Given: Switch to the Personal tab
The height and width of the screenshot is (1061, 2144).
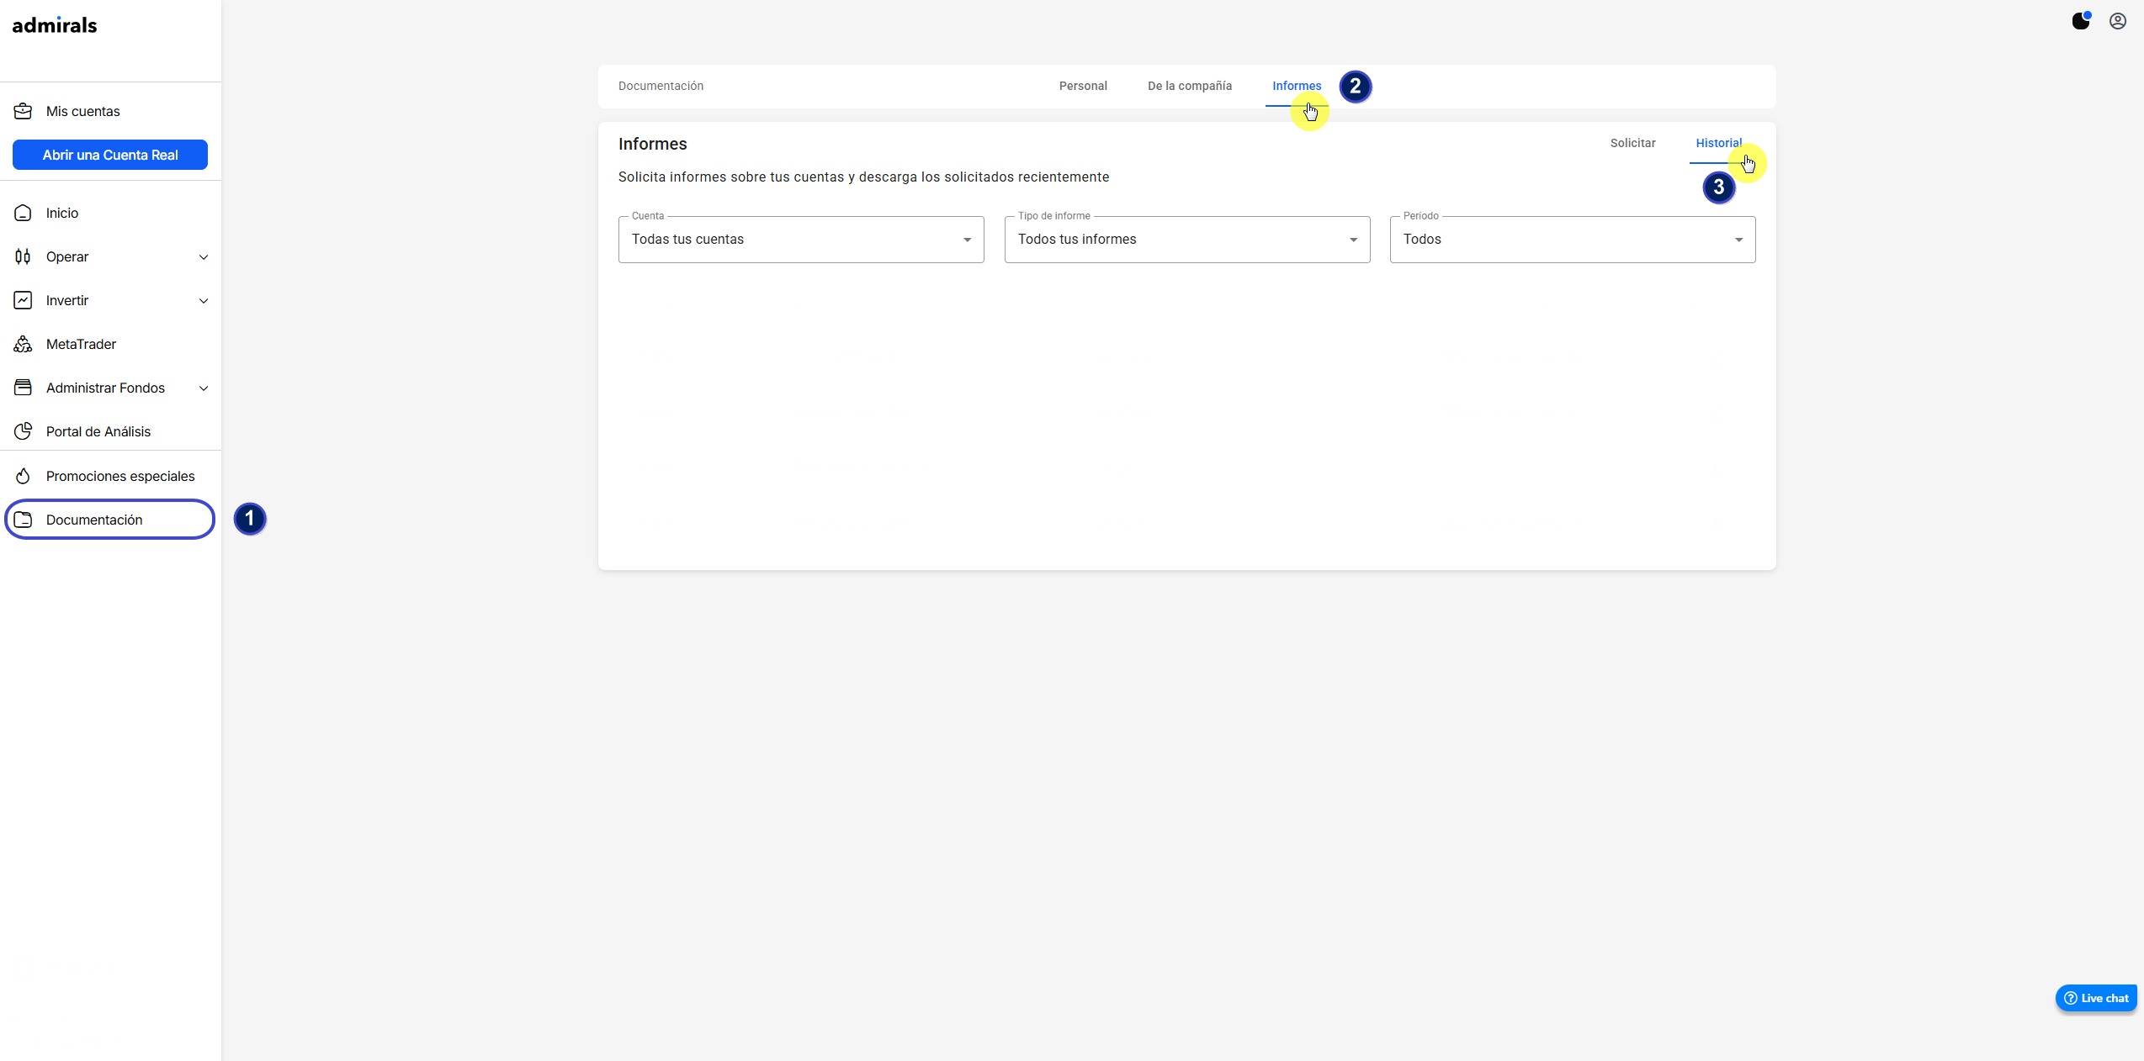Looking at the screenshot, I should [1082, 86].
